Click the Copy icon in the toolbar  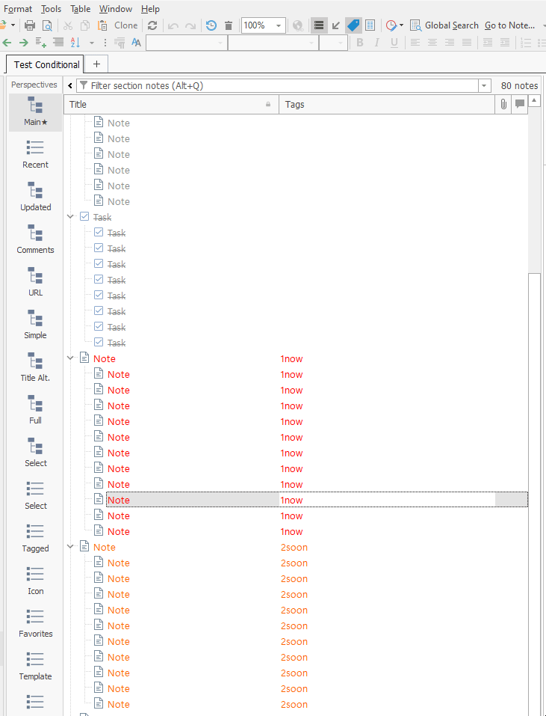pos(84,25)
